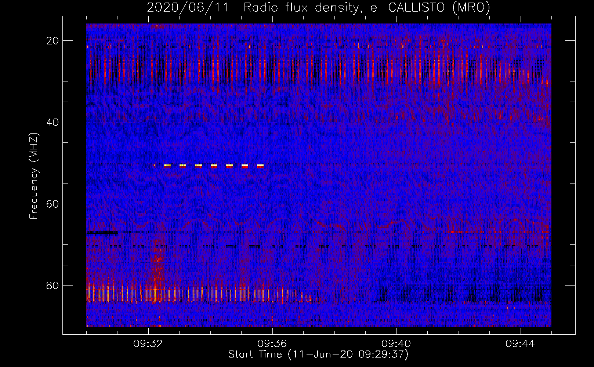Click the 80 MHz frequency tick label
The height and width of the screenshot is (367, 594).
click(53, 286)
